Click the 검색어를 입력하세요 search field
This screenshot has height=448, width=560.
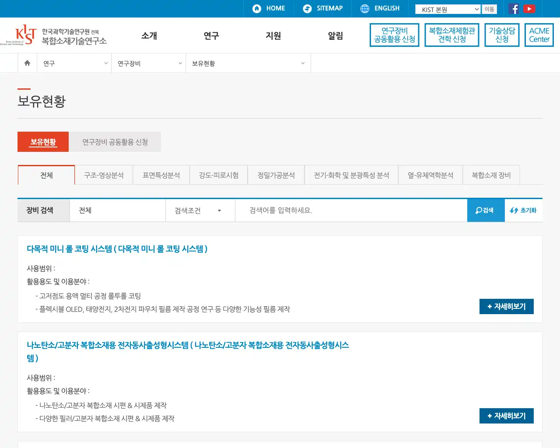point(351,210)
